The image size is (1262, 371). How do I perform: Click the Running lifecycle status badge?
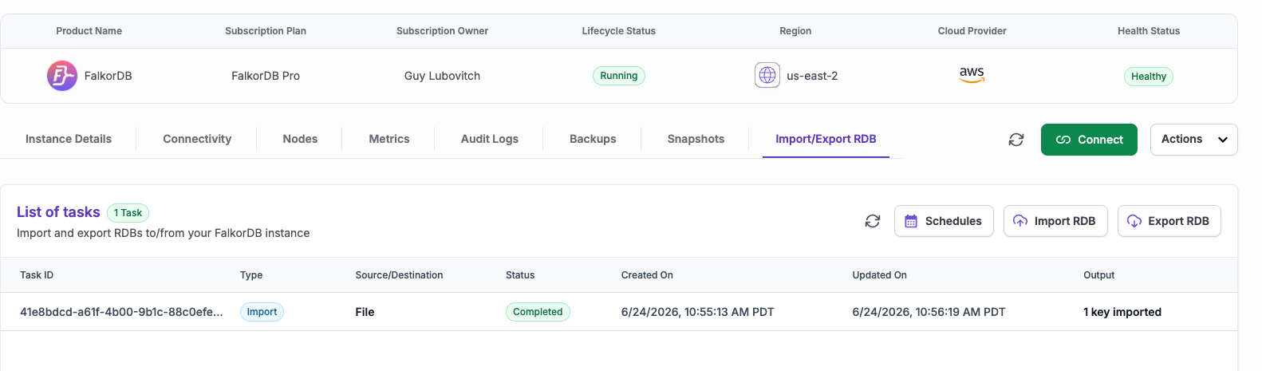619,76
